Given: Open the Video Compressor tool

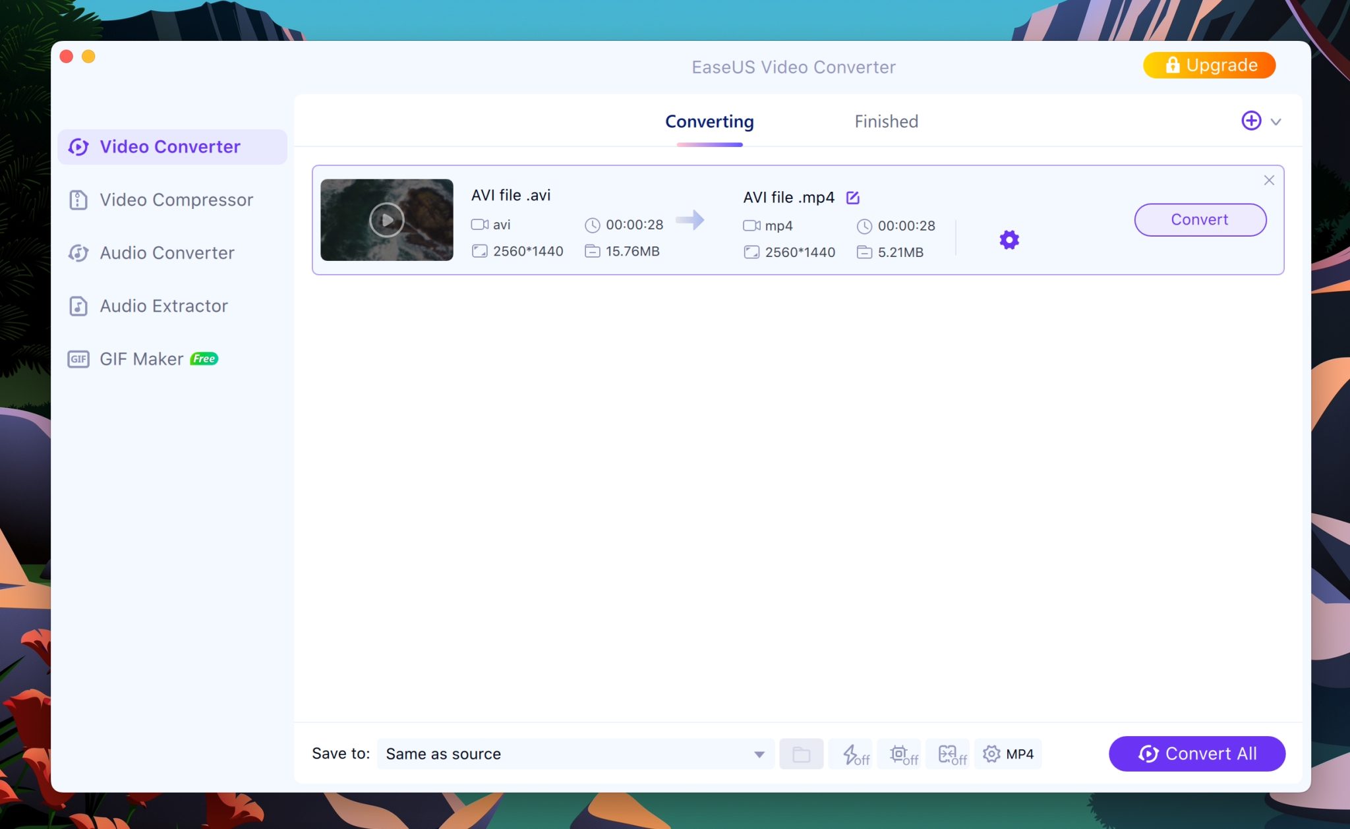Looking at the screenshot, I should click(175, 200).
